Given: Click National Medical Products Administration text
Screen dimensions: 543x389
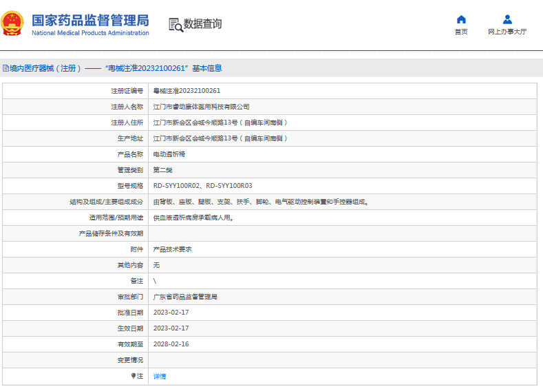Looking at the screenshot, I should coord(90,33).
